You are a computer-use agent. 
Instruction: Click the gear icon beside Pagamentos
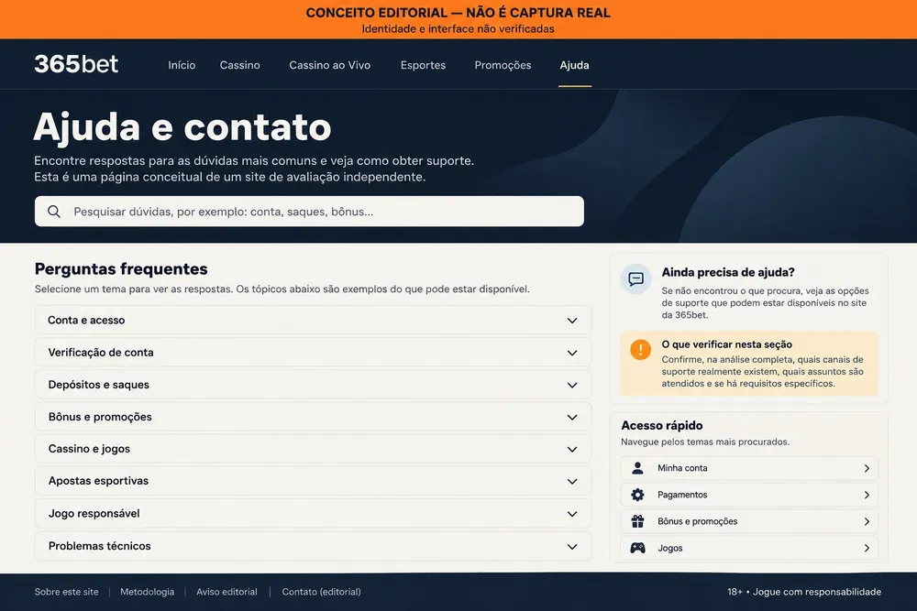pos(637,495)
